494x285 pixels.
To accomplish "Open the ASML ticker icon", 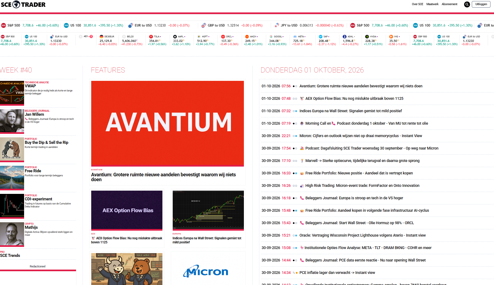I will 345,37.
